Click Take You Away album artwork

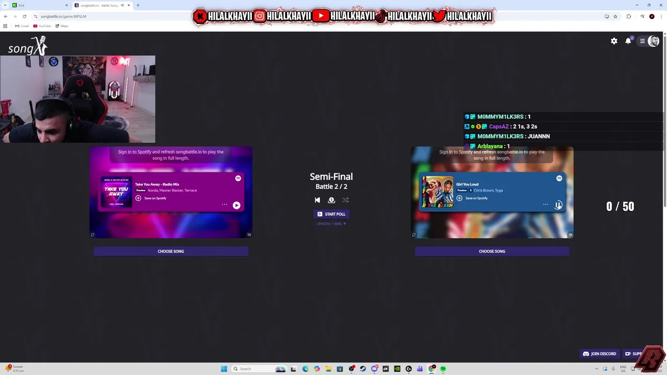[116, 192]
